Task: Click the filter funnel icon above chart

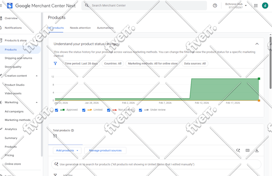Action: pos(55,63)
